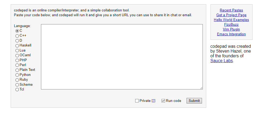The image size is (260, 125).
Task: Click inside the code paste text area
Action: (122, 57)
